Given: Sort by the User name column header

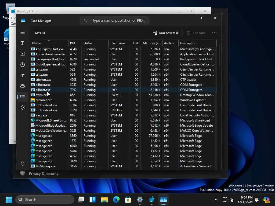Looking at the screenshot, I should (119, 43).
